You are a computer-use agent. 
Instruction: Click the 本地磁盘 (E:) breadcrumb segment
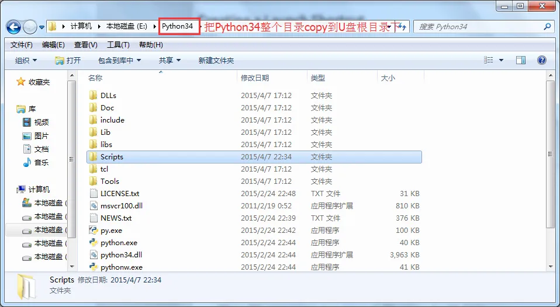coord(127,26)
